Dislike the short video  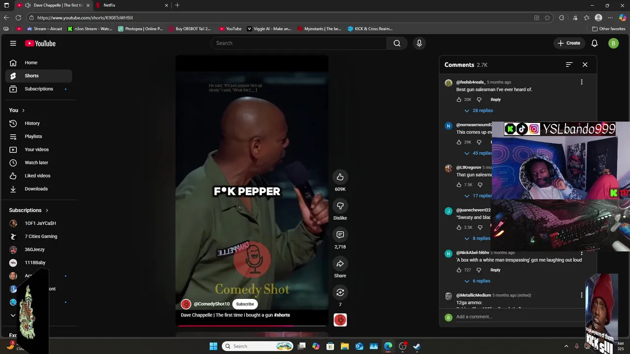pyautogui.click(x=340, y=206)
